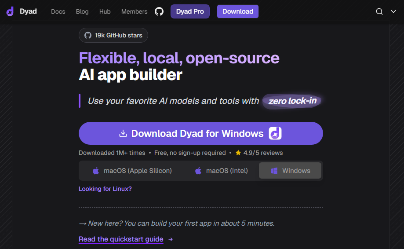Click the GitHub icon in stars badge
The height and width of the screenshot is (249, 404).
88,35
